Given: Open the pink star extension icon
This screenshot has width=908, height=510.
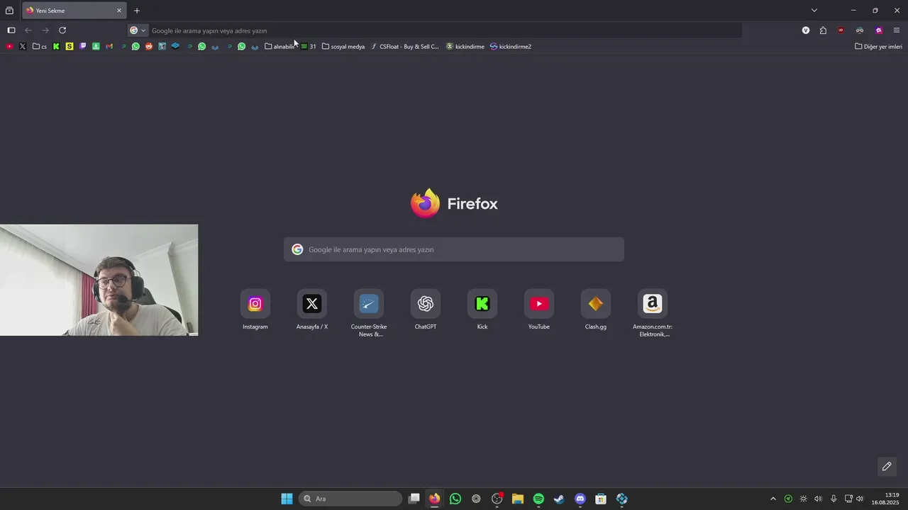Looking at the screenshot, I should [879, 30].
